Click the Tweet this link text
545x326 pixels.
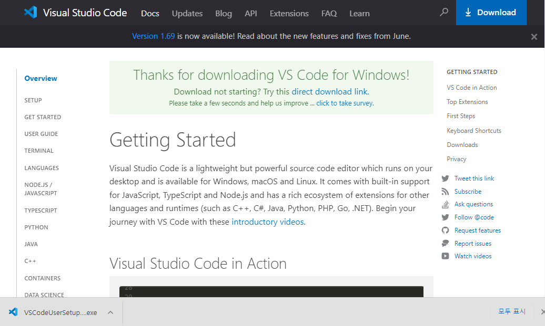(x=474, y=178)
